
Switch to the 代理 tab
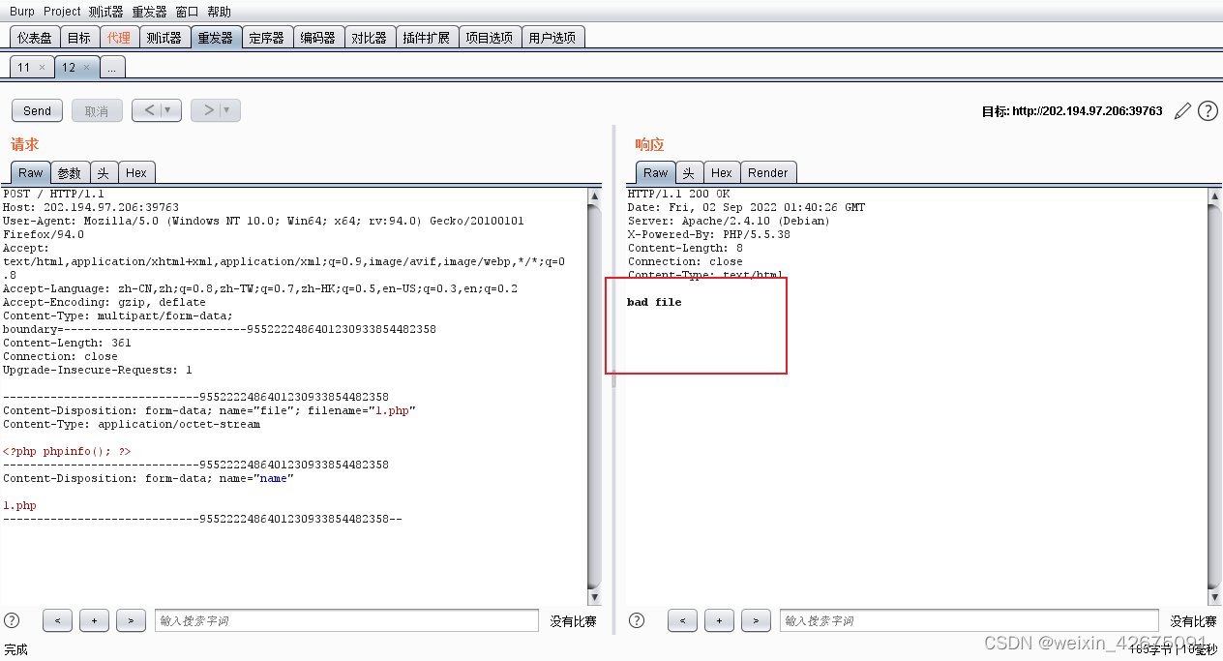(x=119, y=38)
